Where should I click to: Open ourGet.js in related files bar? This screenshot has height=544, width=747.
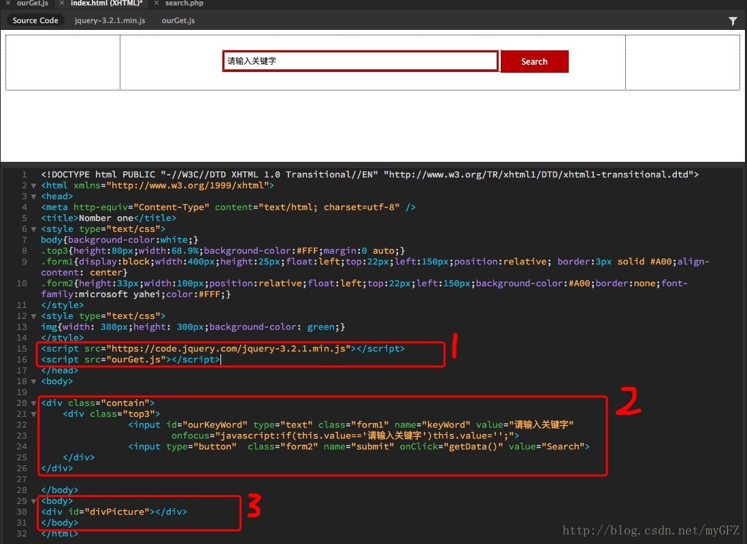tap(178, 20)
